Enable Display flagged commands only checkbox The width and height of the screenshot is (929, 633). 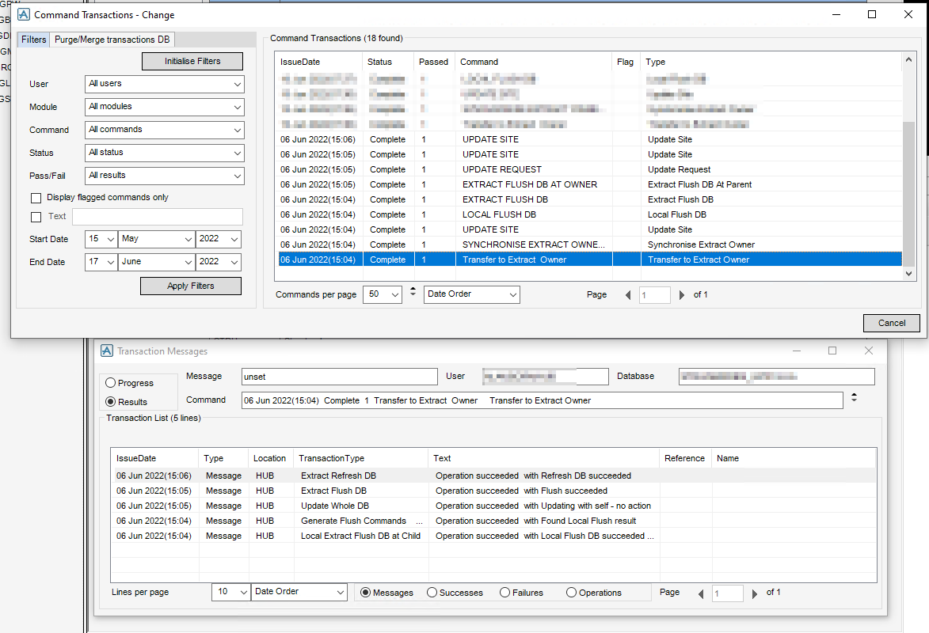coord(36,198)
